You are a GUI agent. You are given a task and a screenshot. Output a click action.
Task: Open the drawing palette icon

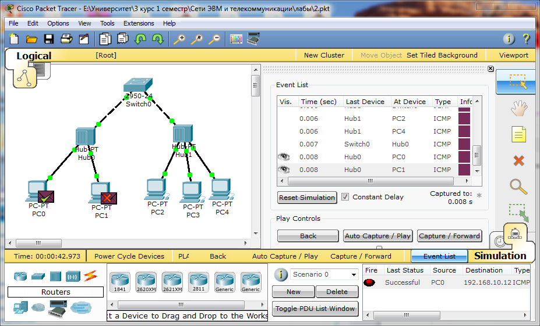[x=236, y=39]
